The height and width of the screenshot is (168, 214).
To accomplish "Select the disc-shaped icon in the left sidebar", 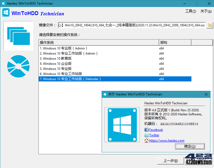I will point(18,66).
